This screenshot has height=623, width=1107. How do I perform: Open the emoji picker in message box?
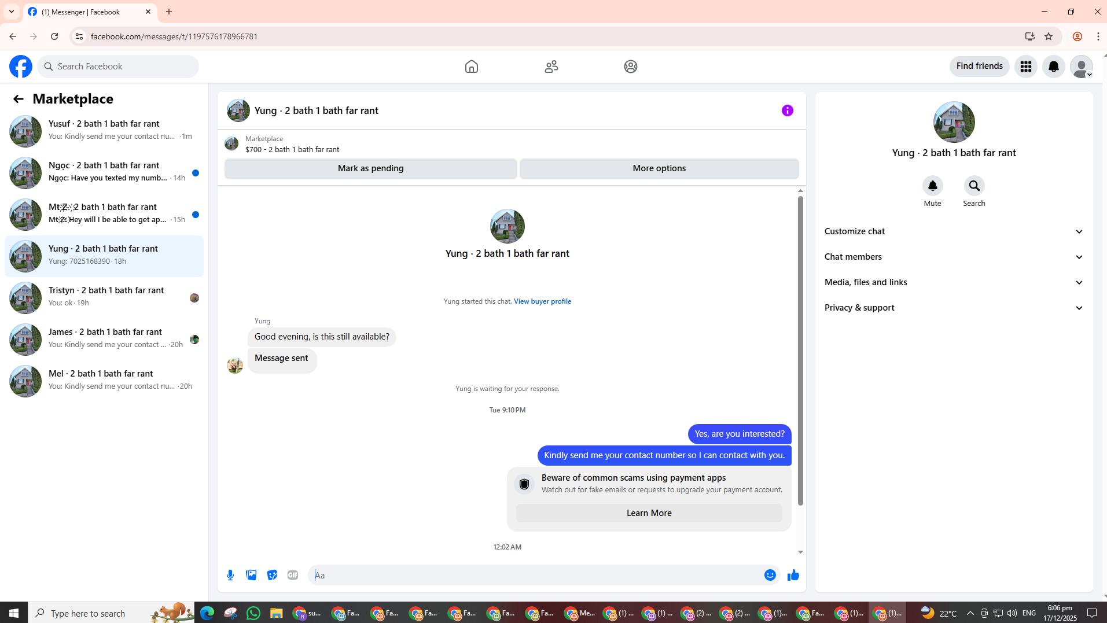coord(770,575)
